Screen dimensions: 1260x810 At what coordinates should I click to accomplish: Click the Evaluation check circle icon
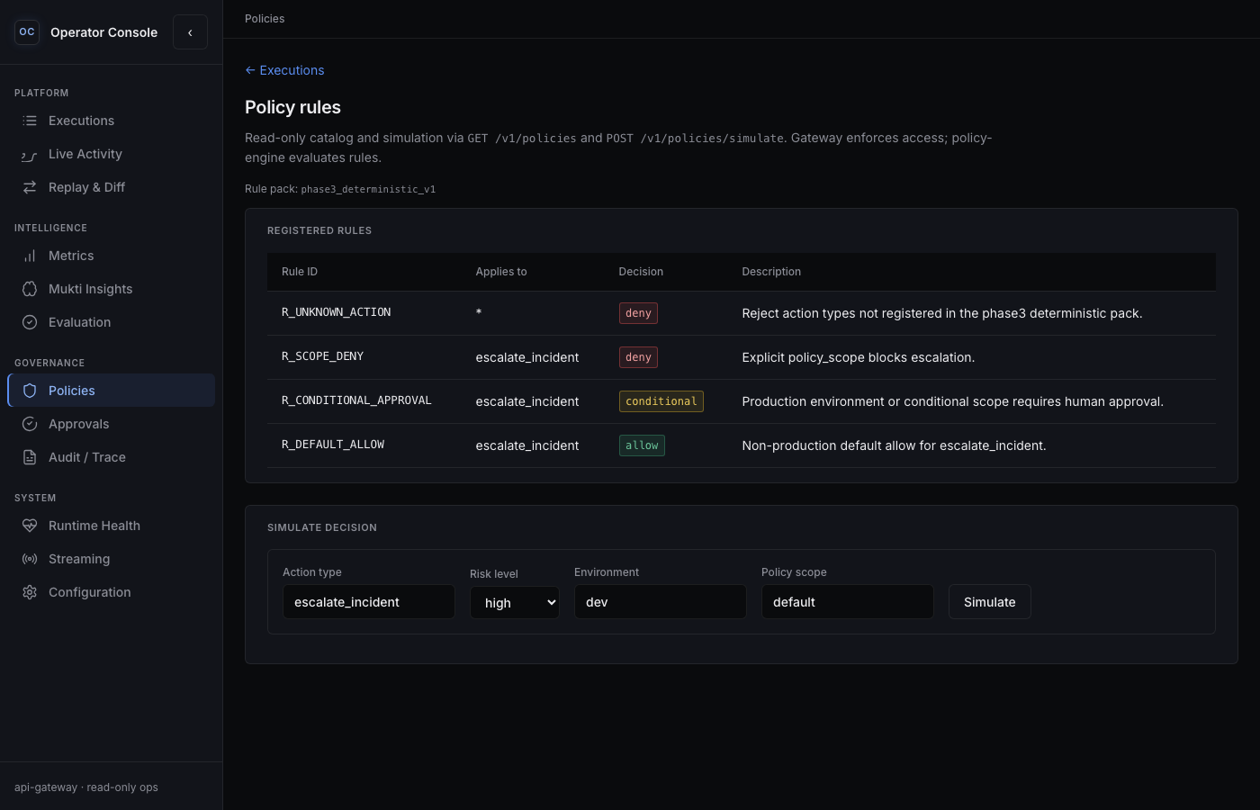[30, 322]
